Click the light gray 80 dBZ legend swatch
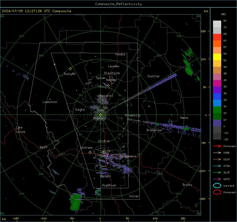This screenshot has width=237, height=222. point(217,24)
